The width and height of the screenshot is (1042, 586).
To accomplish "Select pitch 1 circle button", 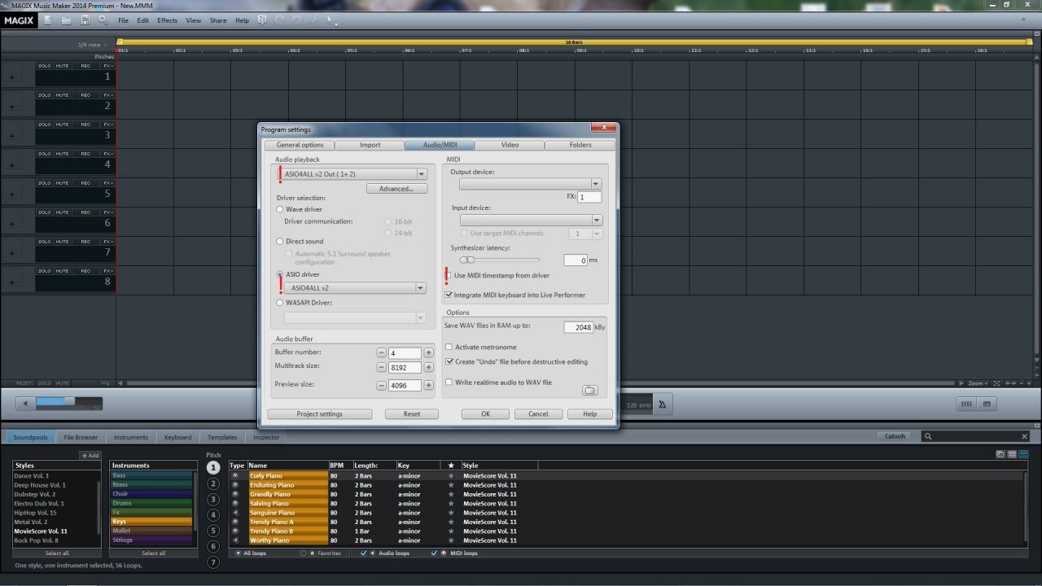I will click(x=213, y=468).
